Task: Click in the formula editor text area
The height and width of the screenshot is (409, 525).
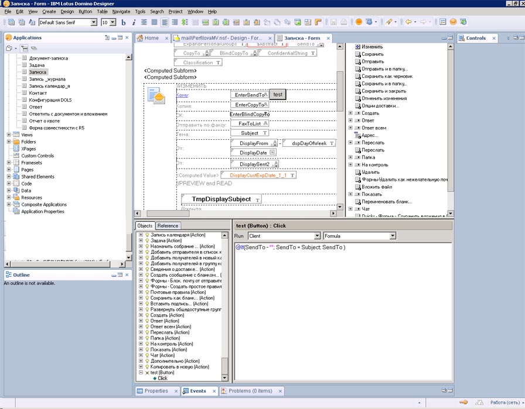Action: (x=343, y=311)
